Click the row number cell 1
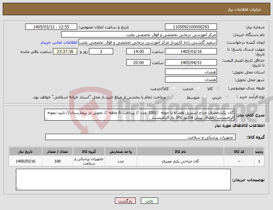This screenshot has height=210, width=273. click(x=259, y=161)
